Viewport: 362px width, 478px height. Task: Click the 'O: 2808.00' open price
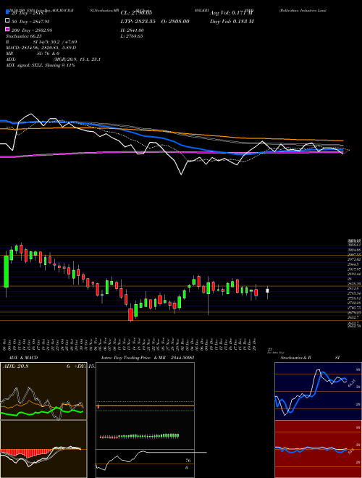coord(174,21)
